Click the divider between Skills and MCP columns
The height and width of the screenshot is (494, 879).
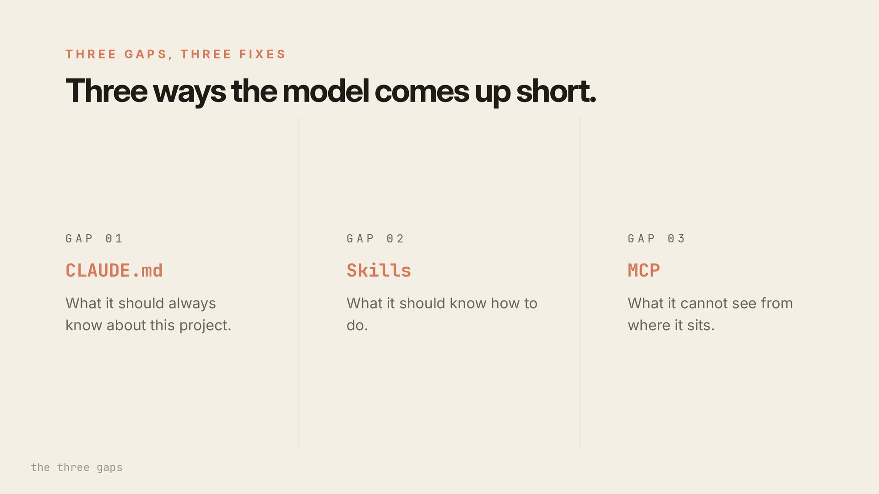580,283
